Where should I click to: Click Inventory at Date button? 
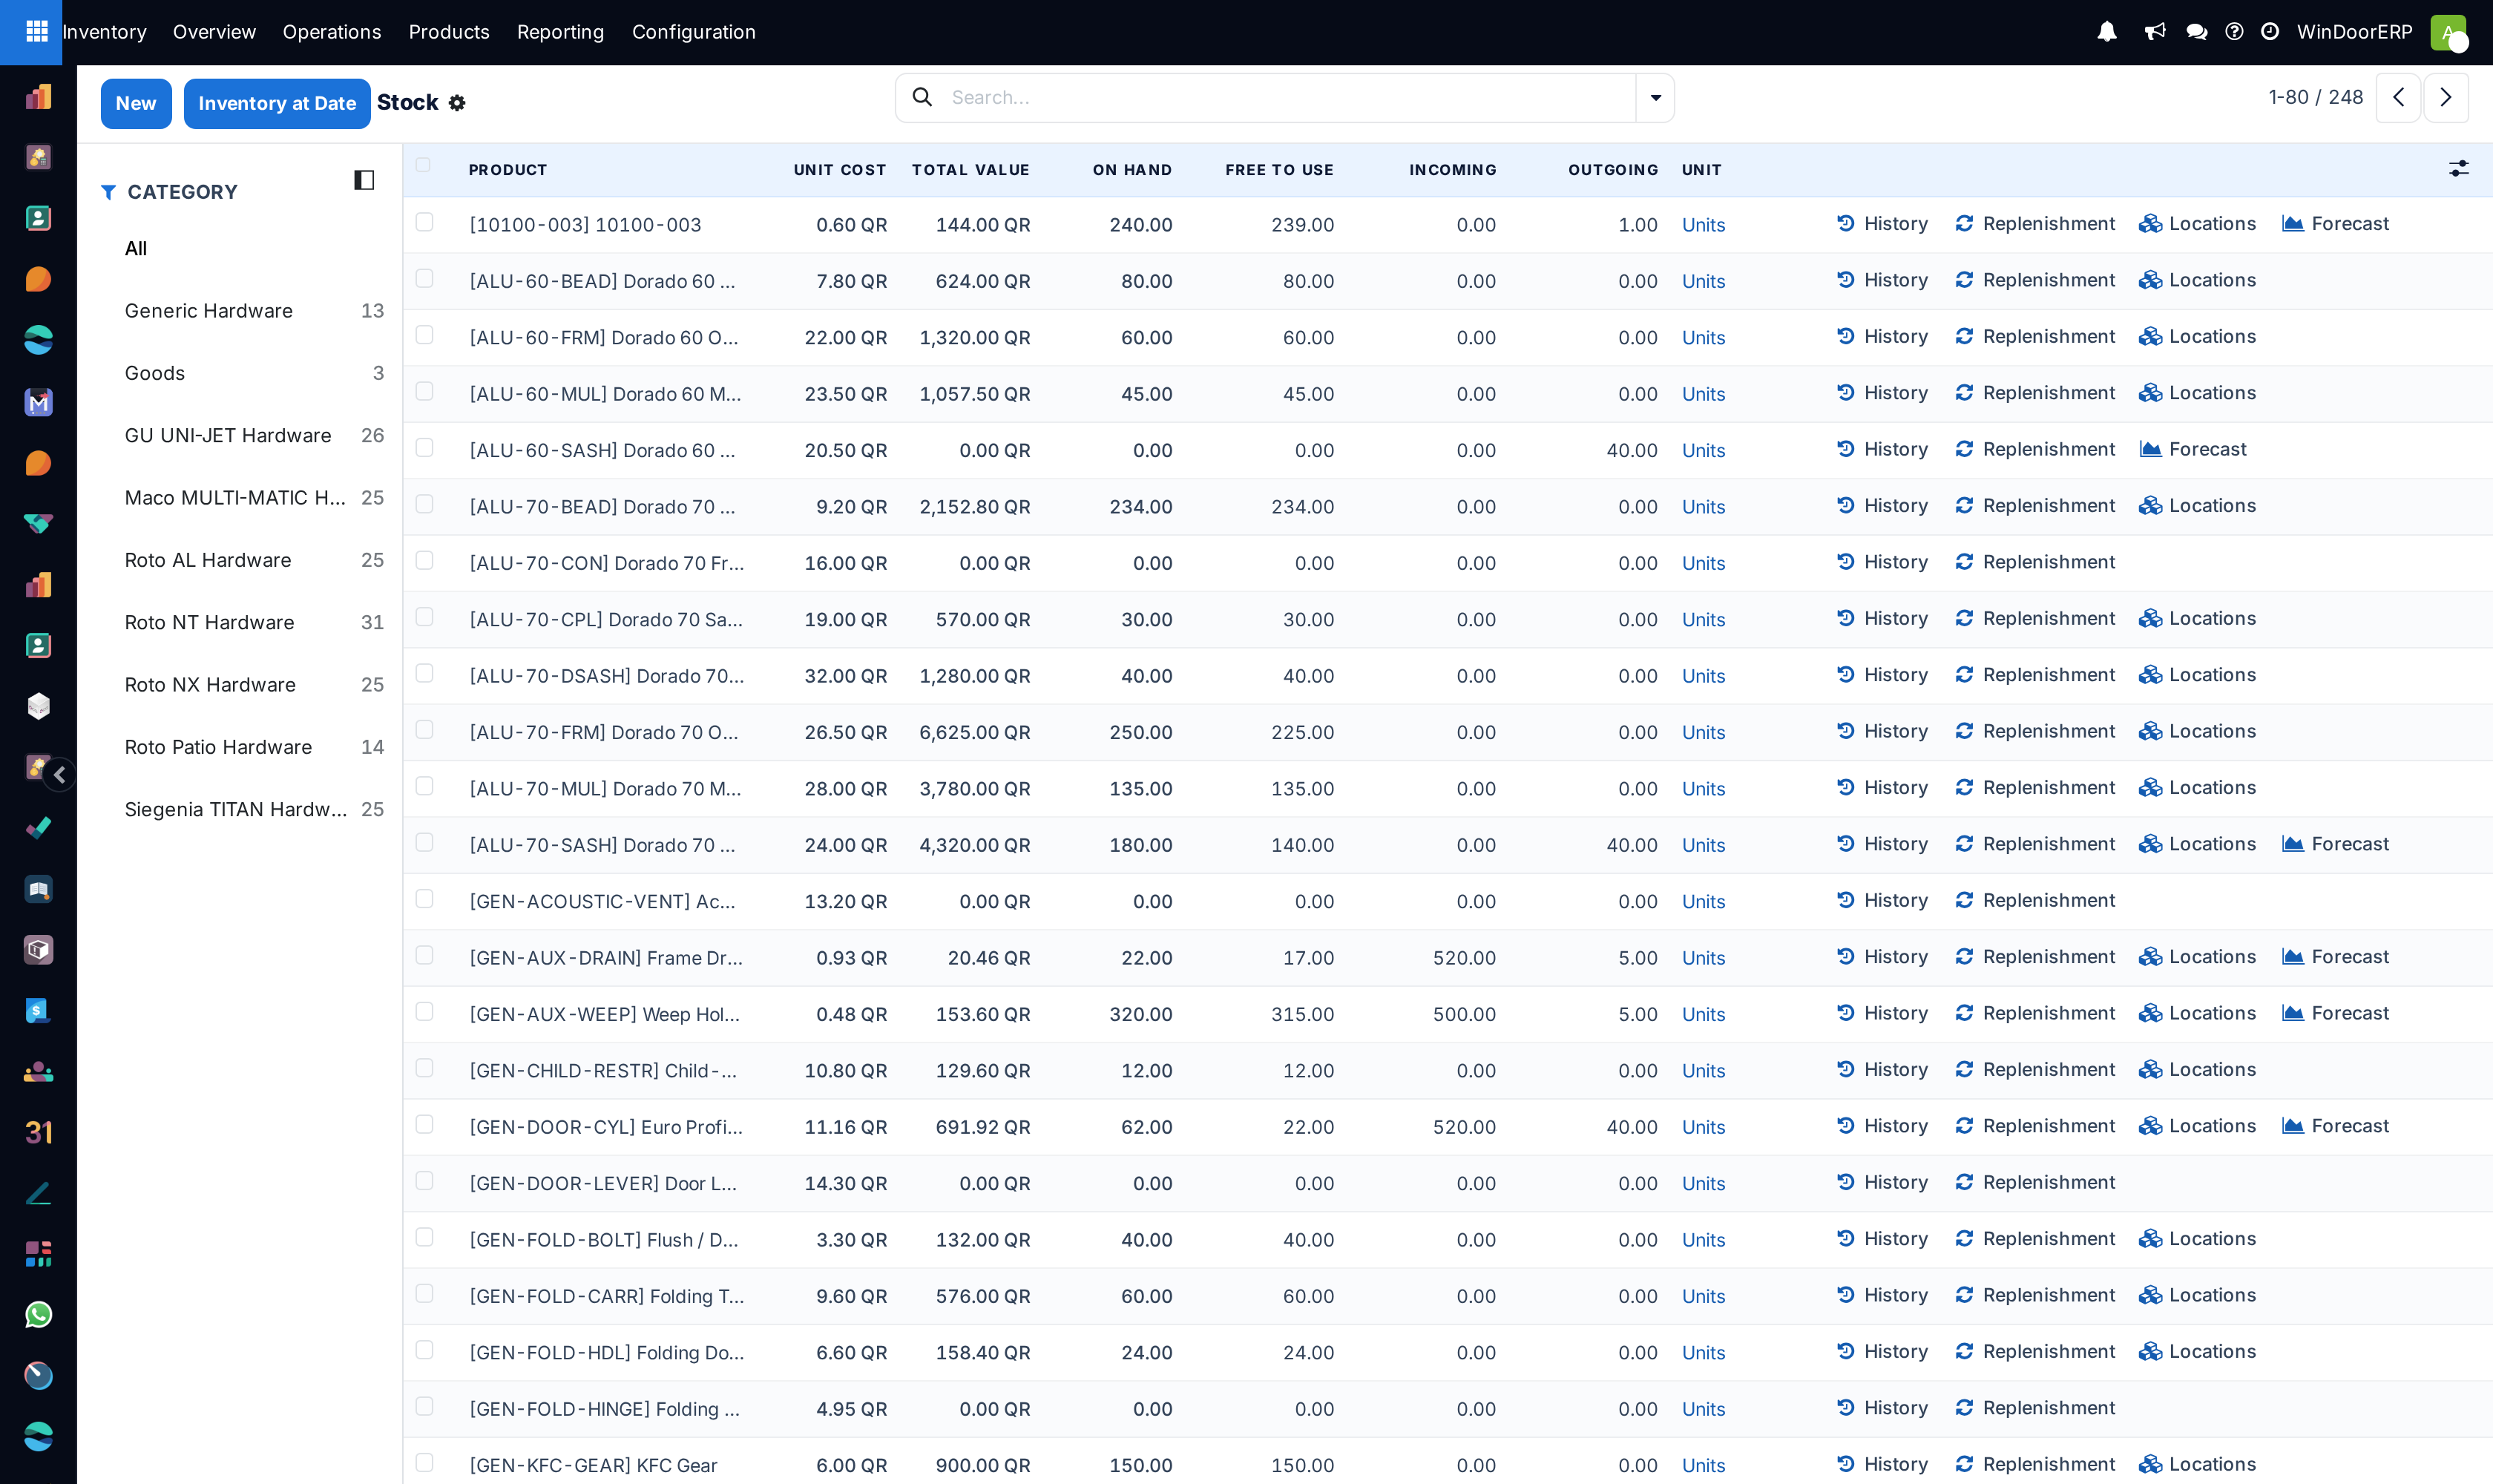(277, 103)
